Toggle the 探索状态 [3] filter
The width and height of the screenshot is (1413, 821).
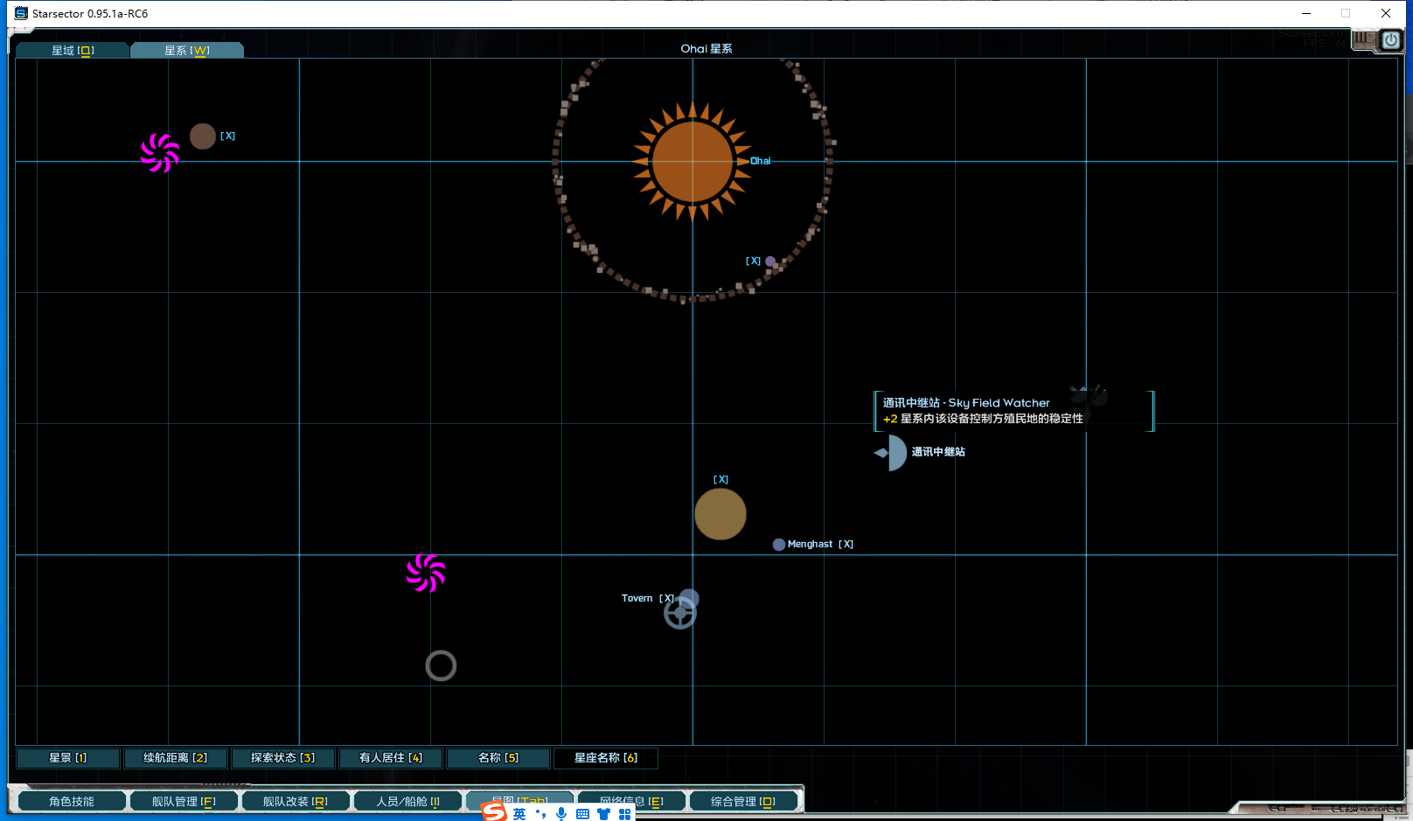click(282, 758)
